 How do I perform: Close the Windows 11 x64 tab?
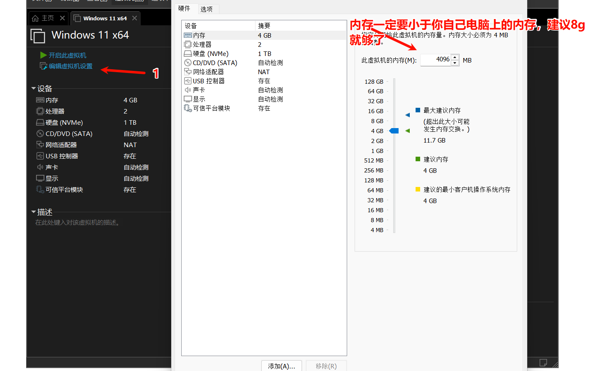pyautogui.click(x=134, y=18)
